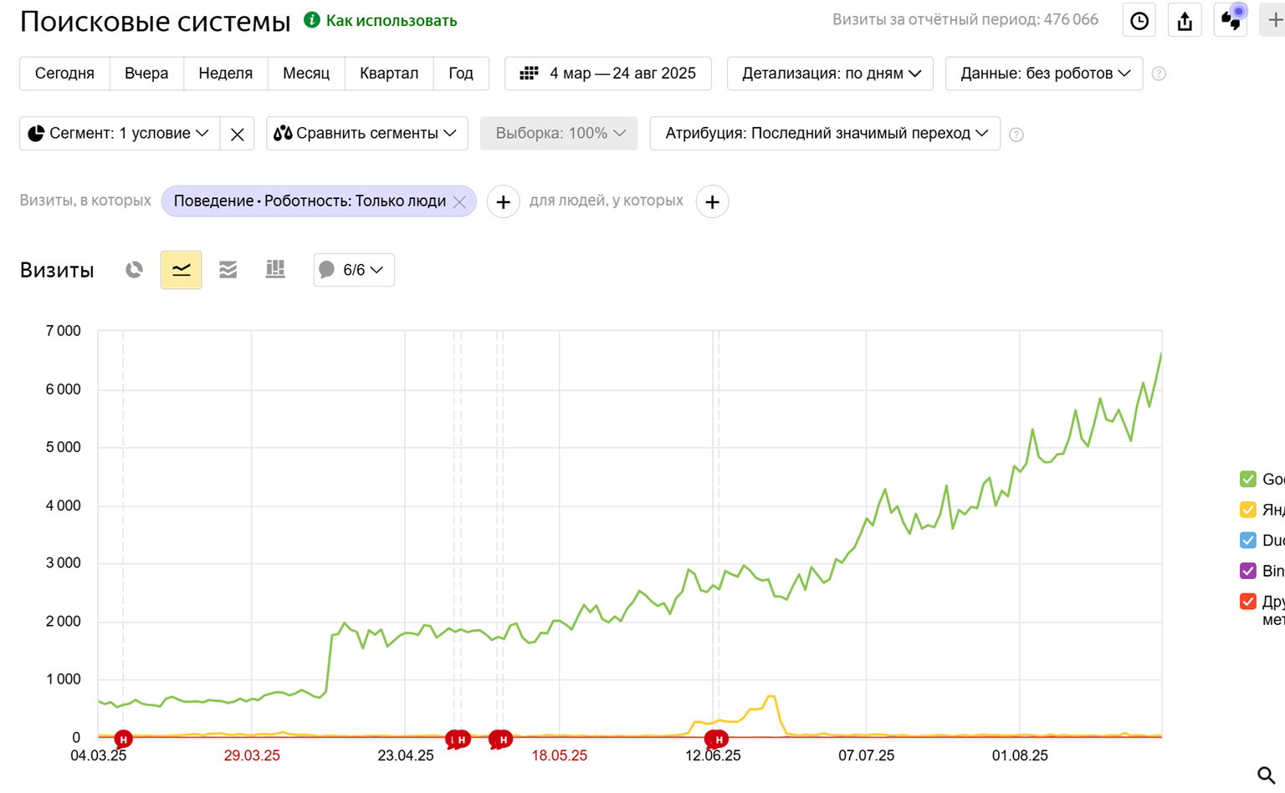Screen dimensions: 1285x793
Task: Open the Данные: без роботов dropdown
Action: tap(1044, 74)
